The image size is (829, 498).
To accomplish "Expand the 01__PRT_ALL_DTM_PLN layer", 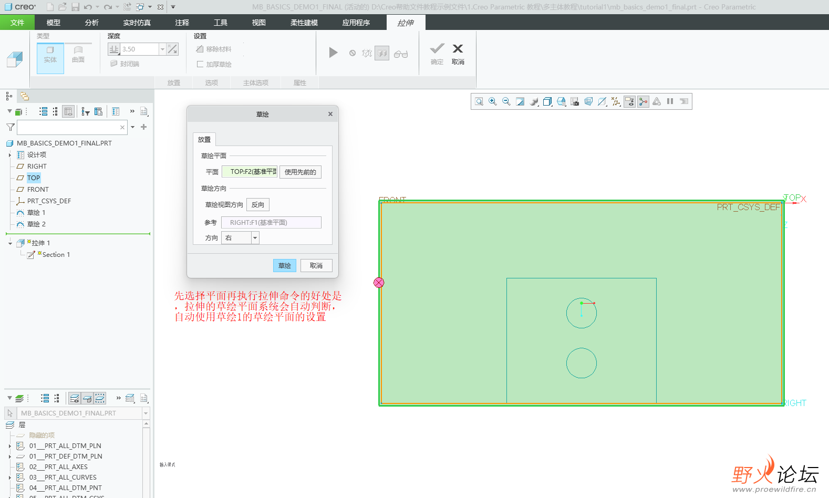I will 9,446.
